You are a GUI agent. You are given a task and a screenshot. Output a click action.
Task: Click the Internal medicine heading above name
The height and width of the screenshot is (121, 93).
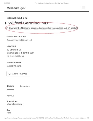point(17,18)
